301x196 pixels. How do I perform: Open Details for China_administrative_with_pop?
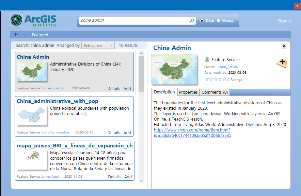click(113, 132)
